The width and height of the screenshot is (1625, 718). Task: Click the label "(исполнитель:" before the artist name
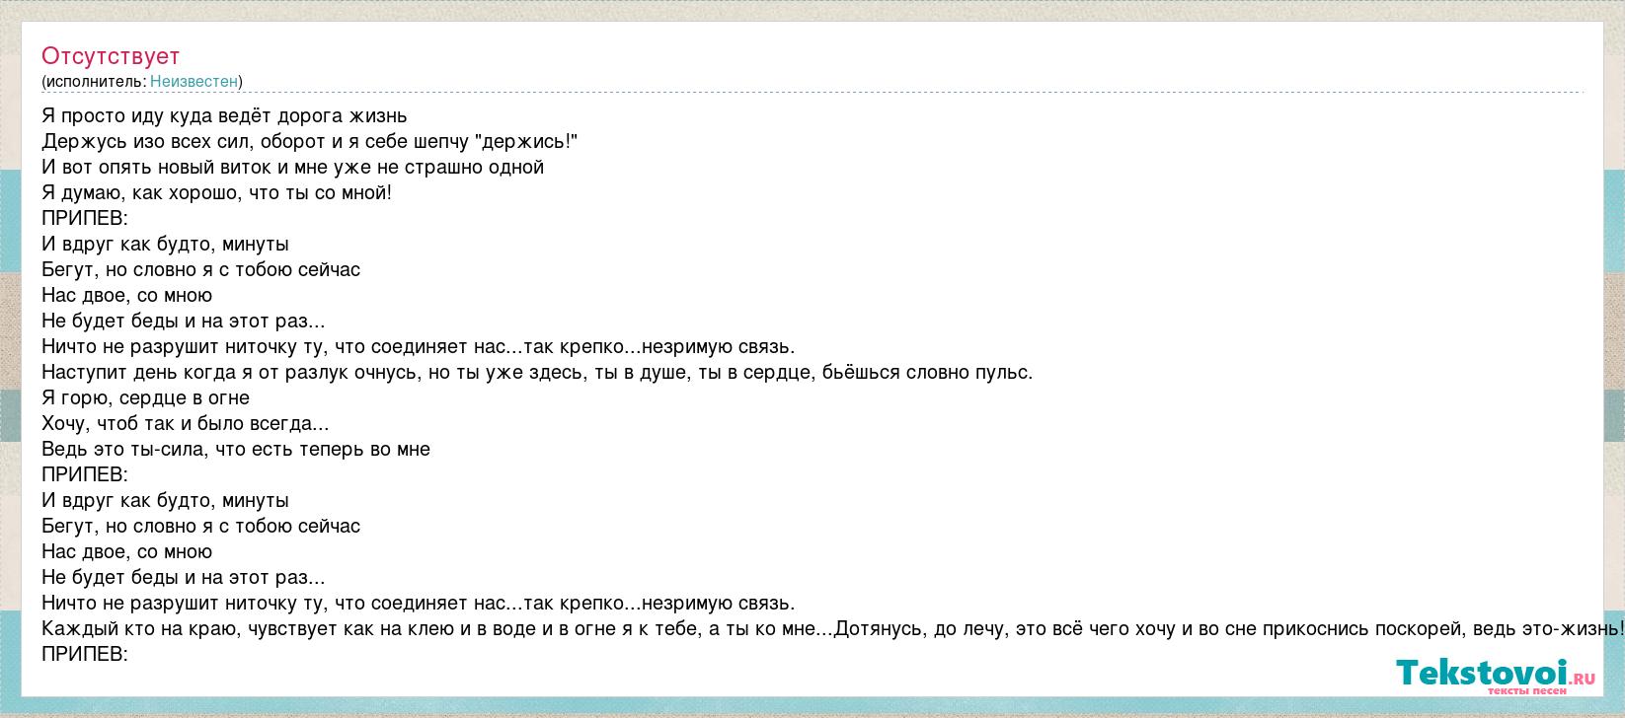coord(94,81)
